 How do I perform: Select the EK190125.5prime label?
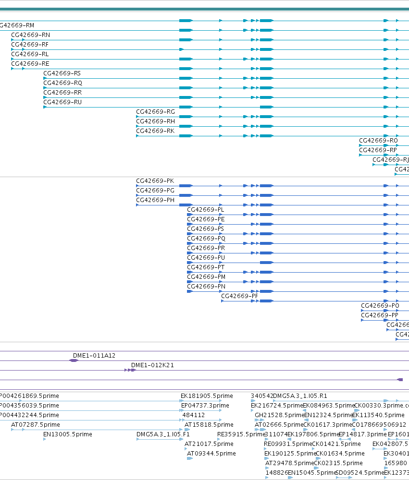pyautogui.click(x=290, y=454)
